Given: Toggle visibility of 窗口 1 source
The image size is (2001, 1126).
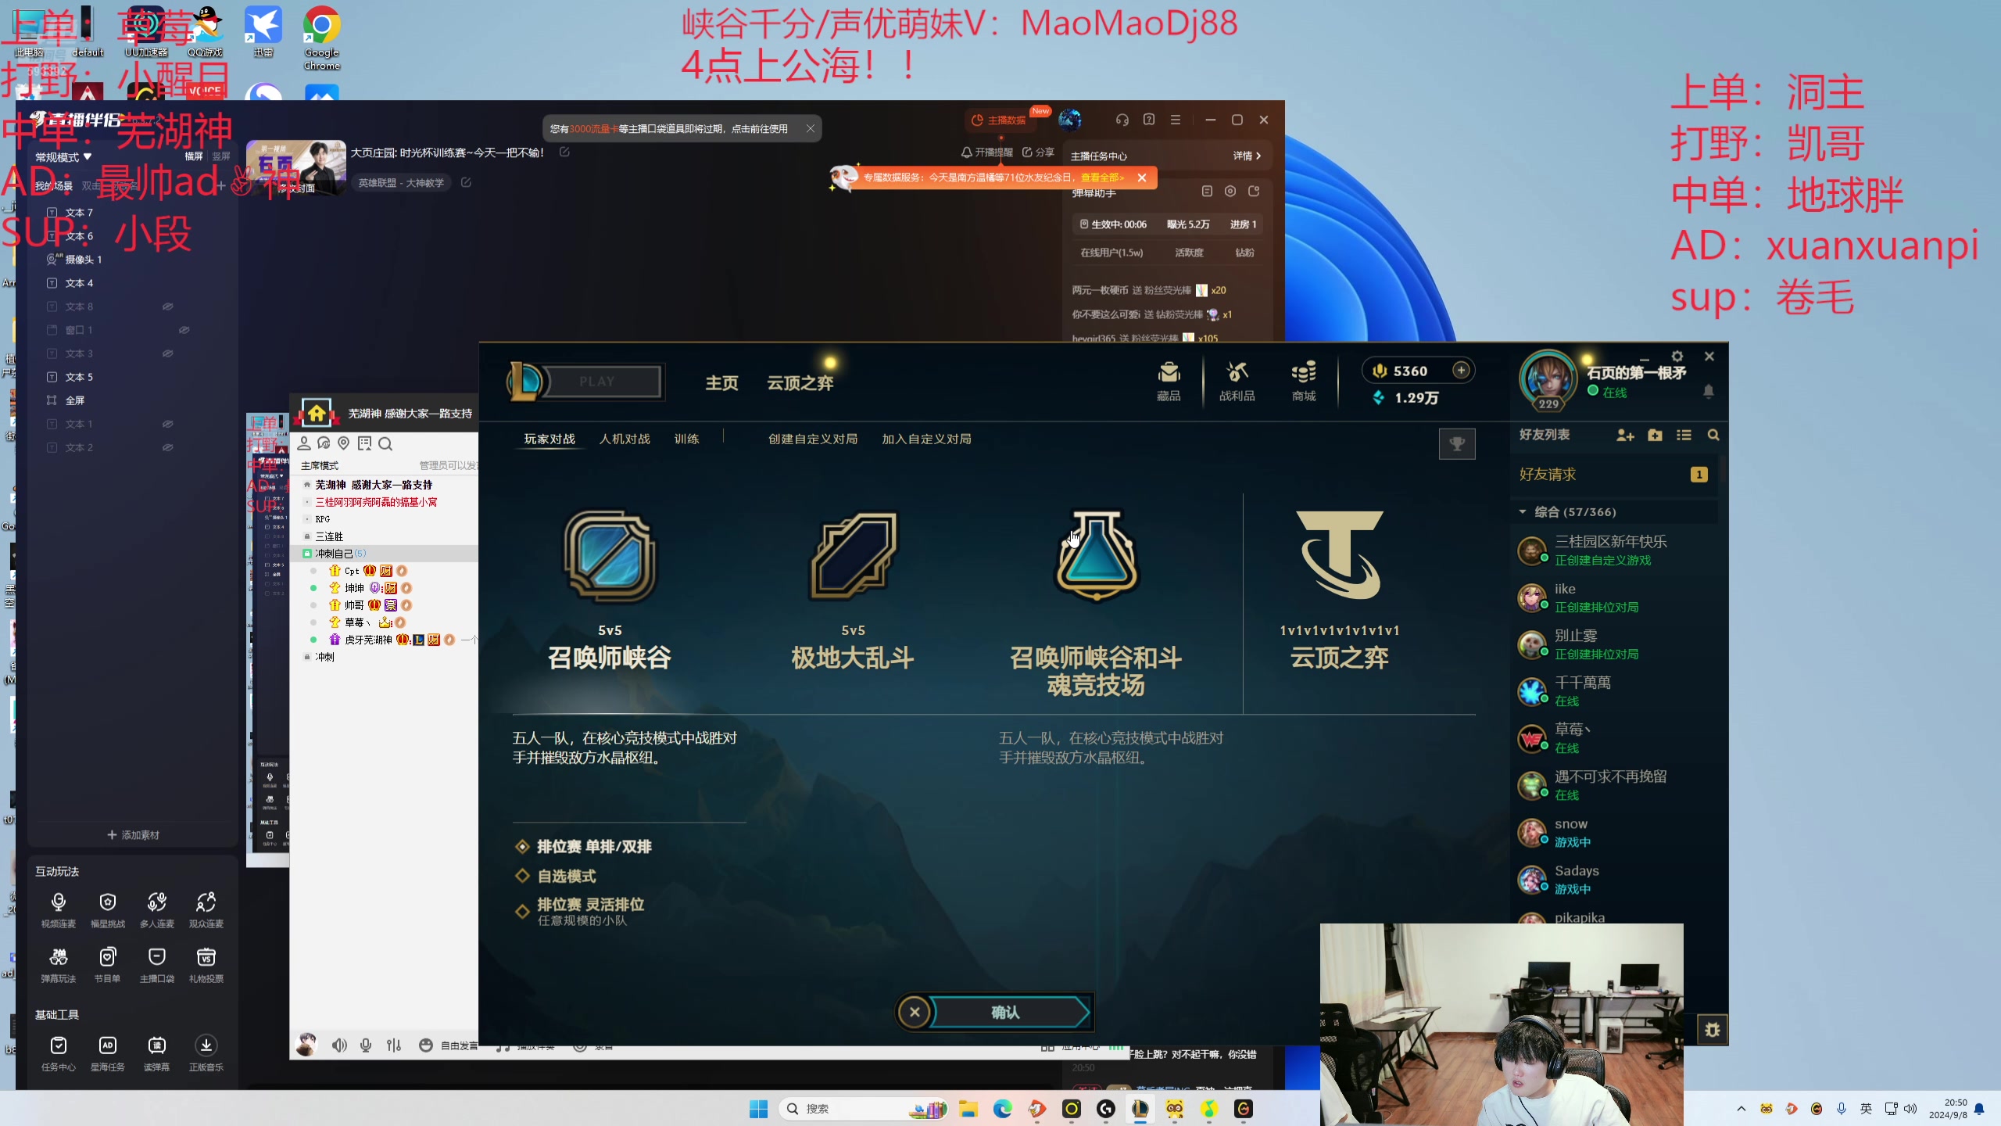Looking at the screenshot, I should (x=185, y=329).
